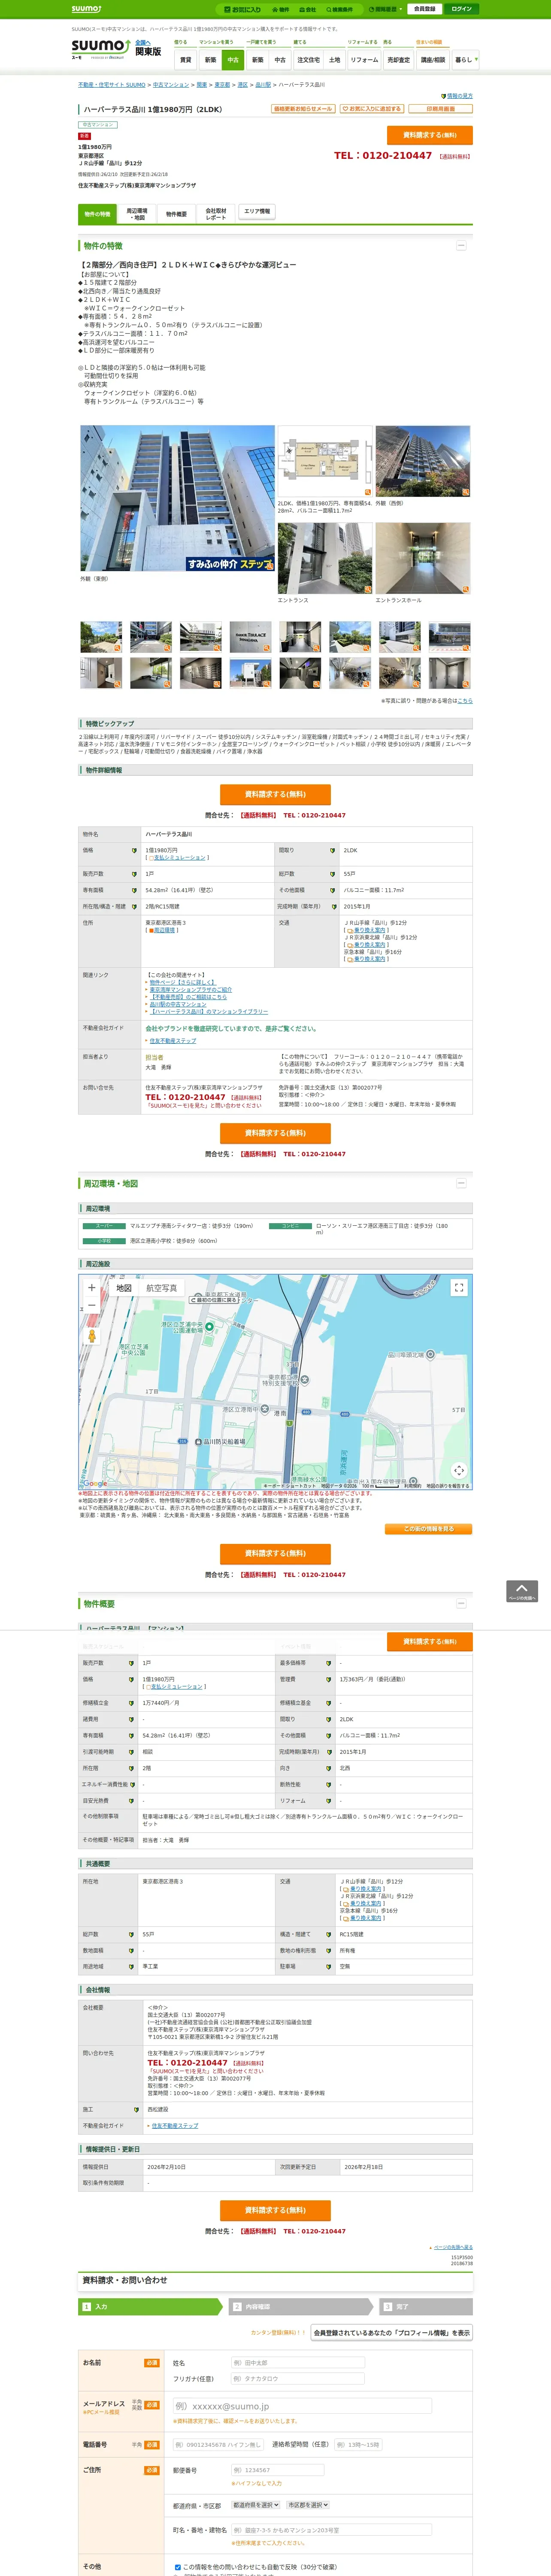
Task: Click the フリガナ input field
Action: click(298, 2379)
